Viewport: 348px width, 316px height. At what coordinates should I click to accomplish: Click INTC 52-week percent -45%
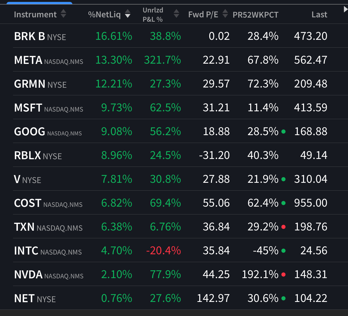tap(266, 250)
